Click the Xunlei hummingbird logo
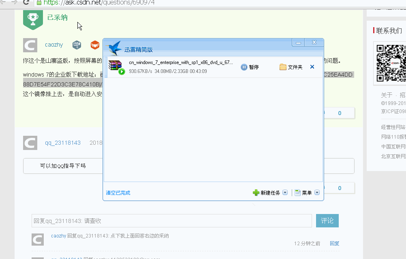406x259 pixels. click(114, 48)
